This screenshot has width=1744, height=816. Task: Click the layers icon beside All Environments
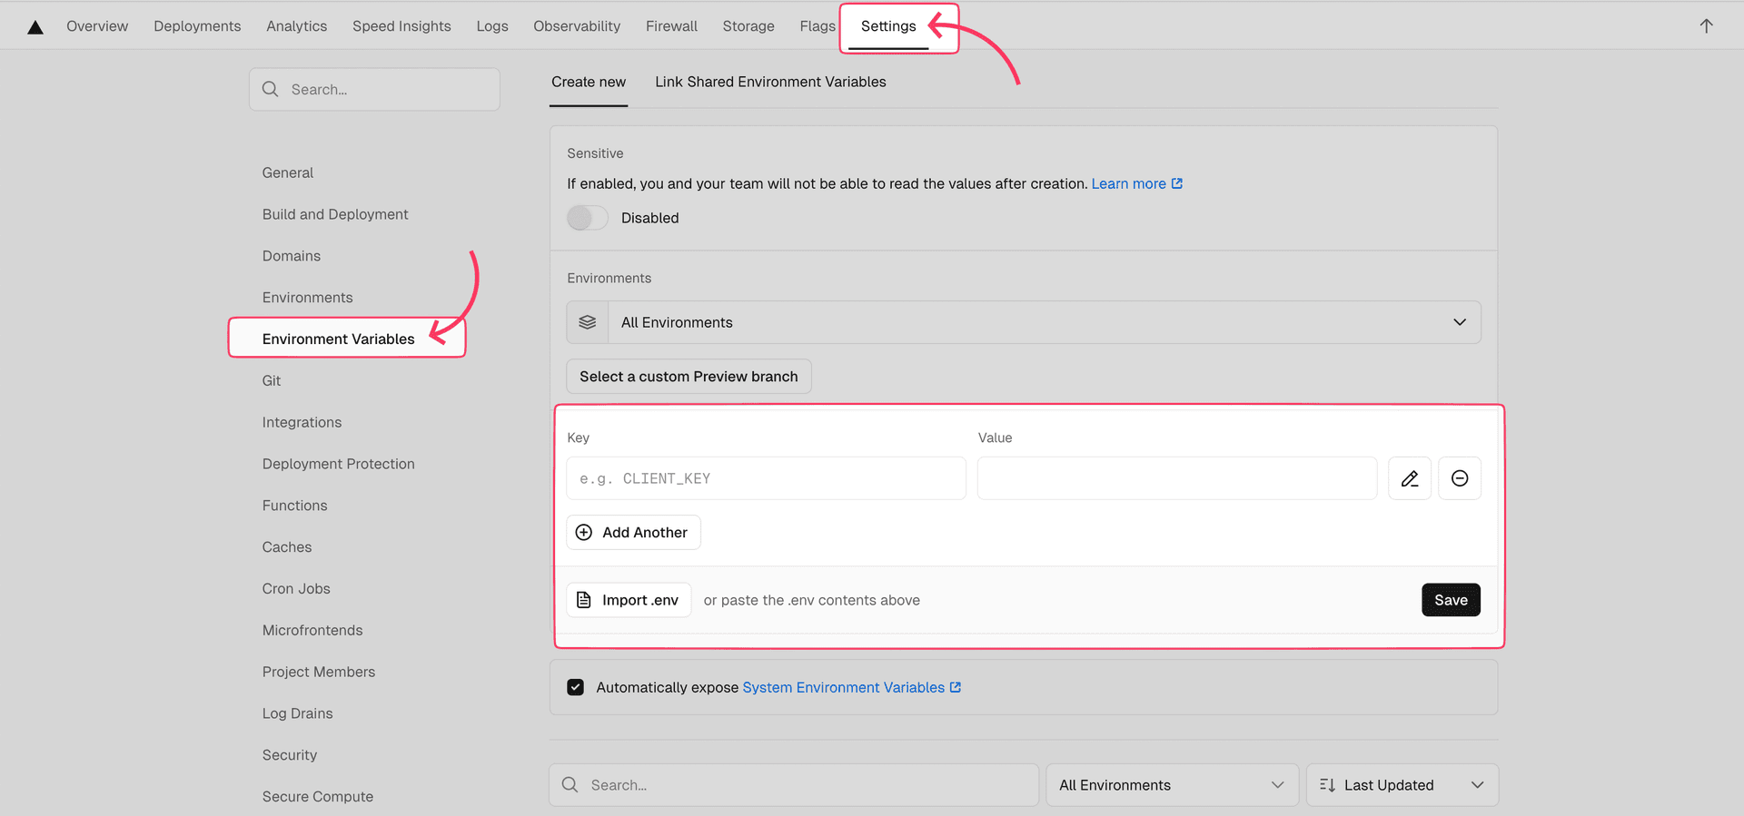coord(588,322)
